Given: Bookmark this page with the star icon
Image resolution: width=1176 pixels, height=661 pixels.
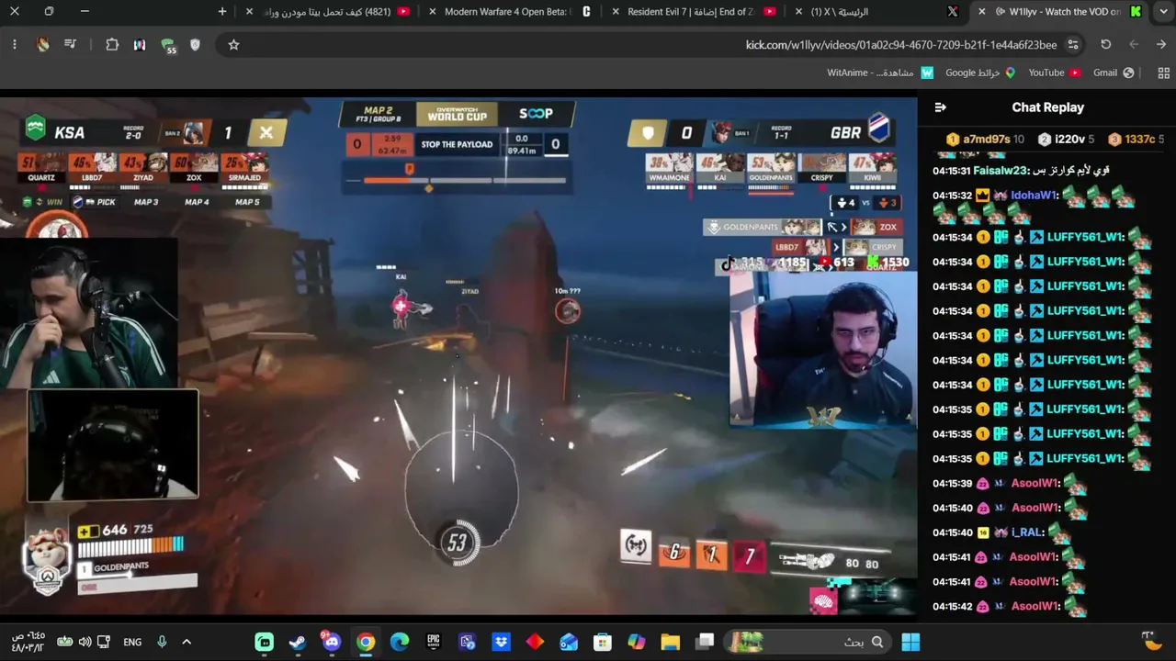Looking at the screenshot, I should tap(233, 44).
